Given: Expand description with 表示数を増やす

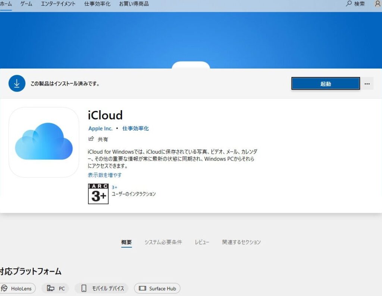Looking at the screenshot, I should coord(105,175).
